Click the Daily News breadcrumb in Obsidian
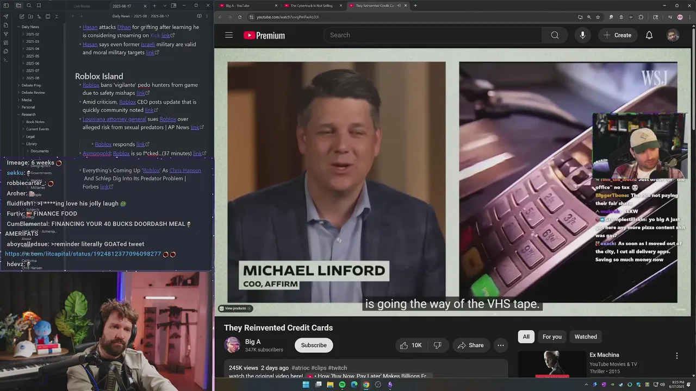The width and height of the screenshot is (696, 391). click(x=121, y=16)
